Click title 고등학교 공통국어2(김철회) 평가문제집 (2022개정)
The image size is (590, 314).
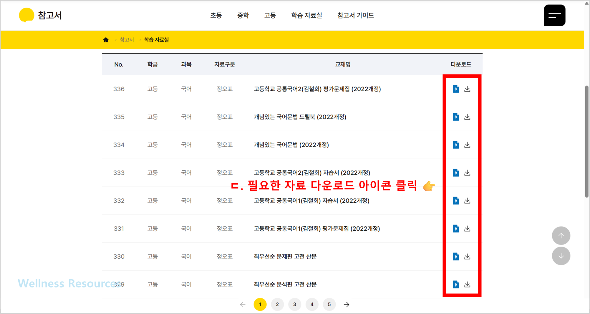tap(317, 89)
